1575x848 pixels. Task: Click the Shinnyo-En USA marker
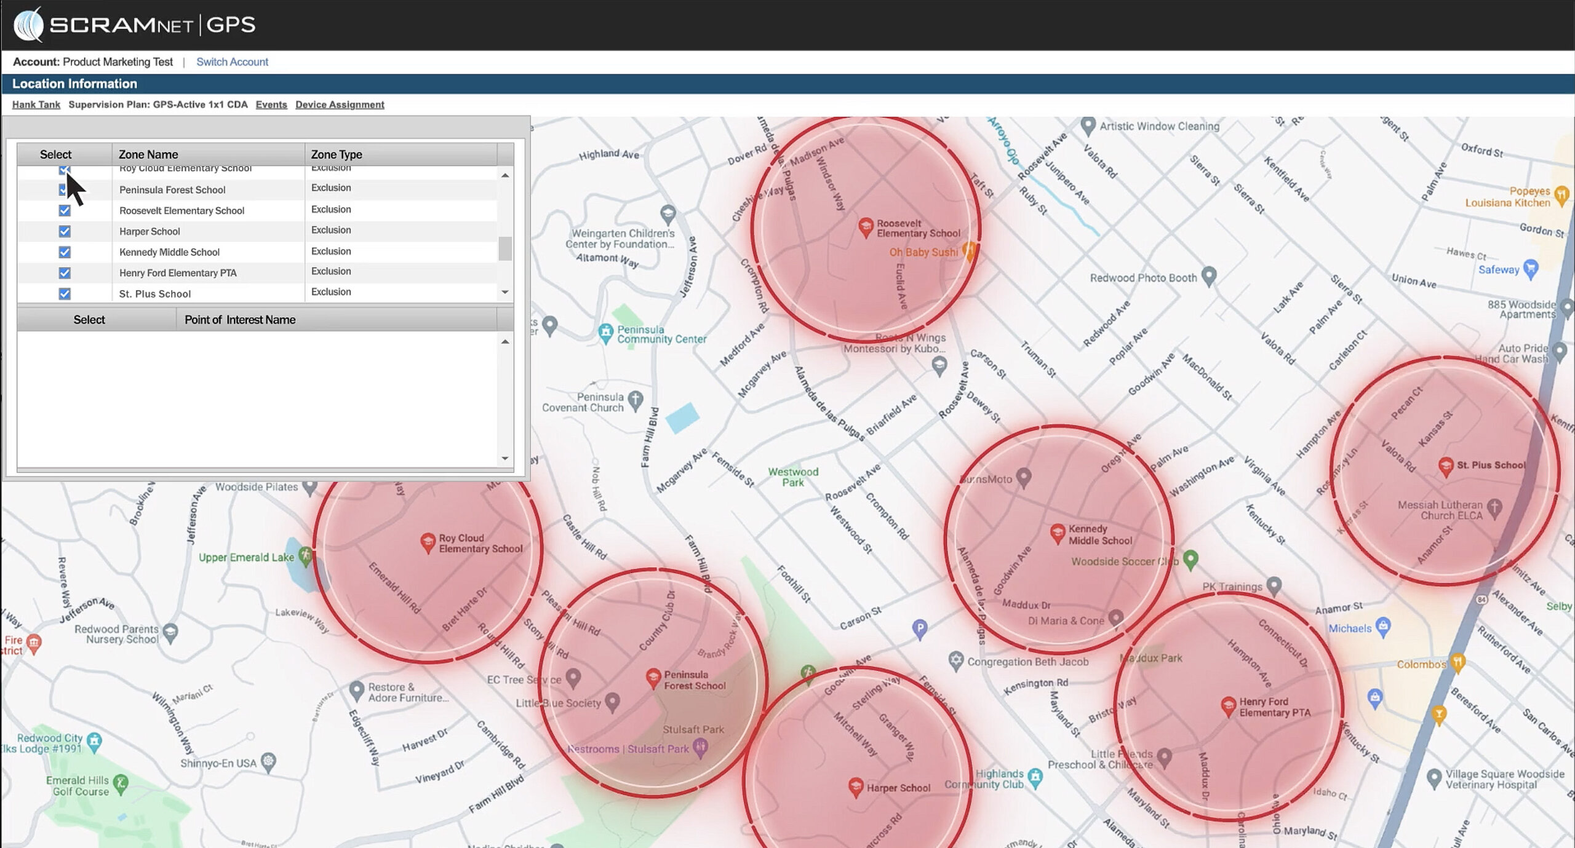(268, 762)
